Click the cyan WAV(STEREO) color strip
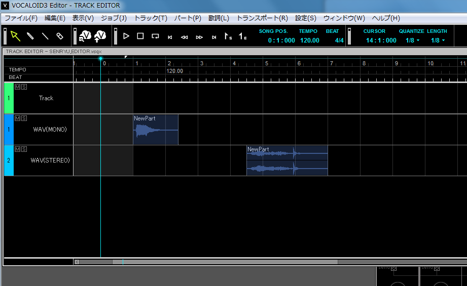Image resolution: width=467 pixels, height=286 pixels. pyautogui.click(x=9, y=160)
